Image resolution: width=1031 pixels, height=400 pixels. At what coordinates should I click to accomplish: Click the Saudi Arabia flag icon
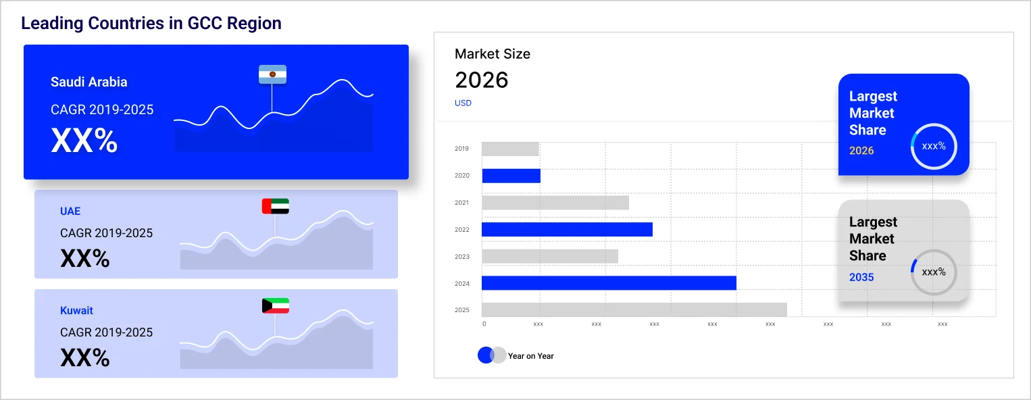pyautogui.click(x=272, y=74)
